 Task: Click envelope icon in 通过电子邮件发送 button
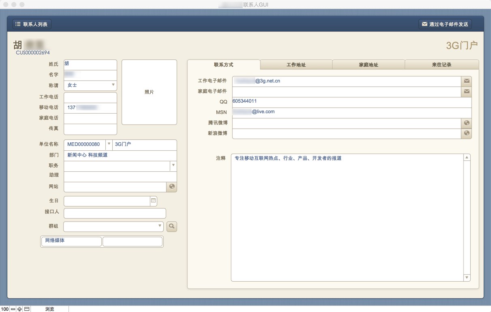click(425, 24)
